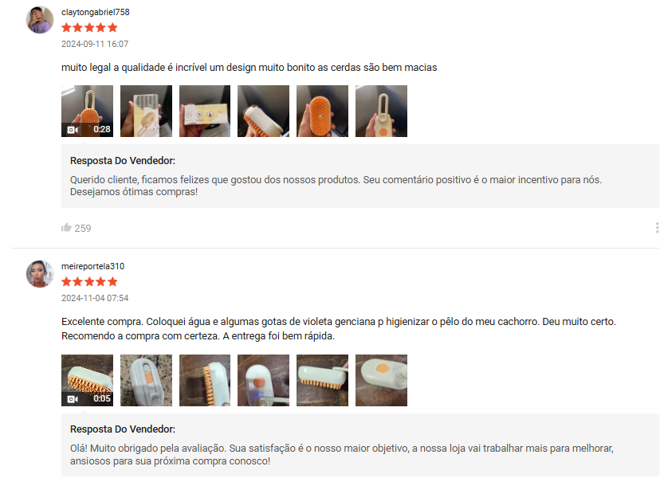Open last photo with brush handle in first review

pyautogui.click(x=381, y=111)
